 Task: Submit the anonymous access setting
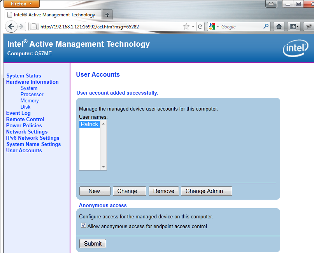pyautogui.click(x=93, y=244)
